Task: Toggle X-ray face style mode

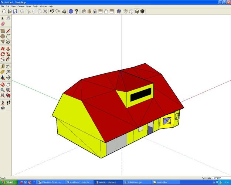Action: click(x=119, y=11)
